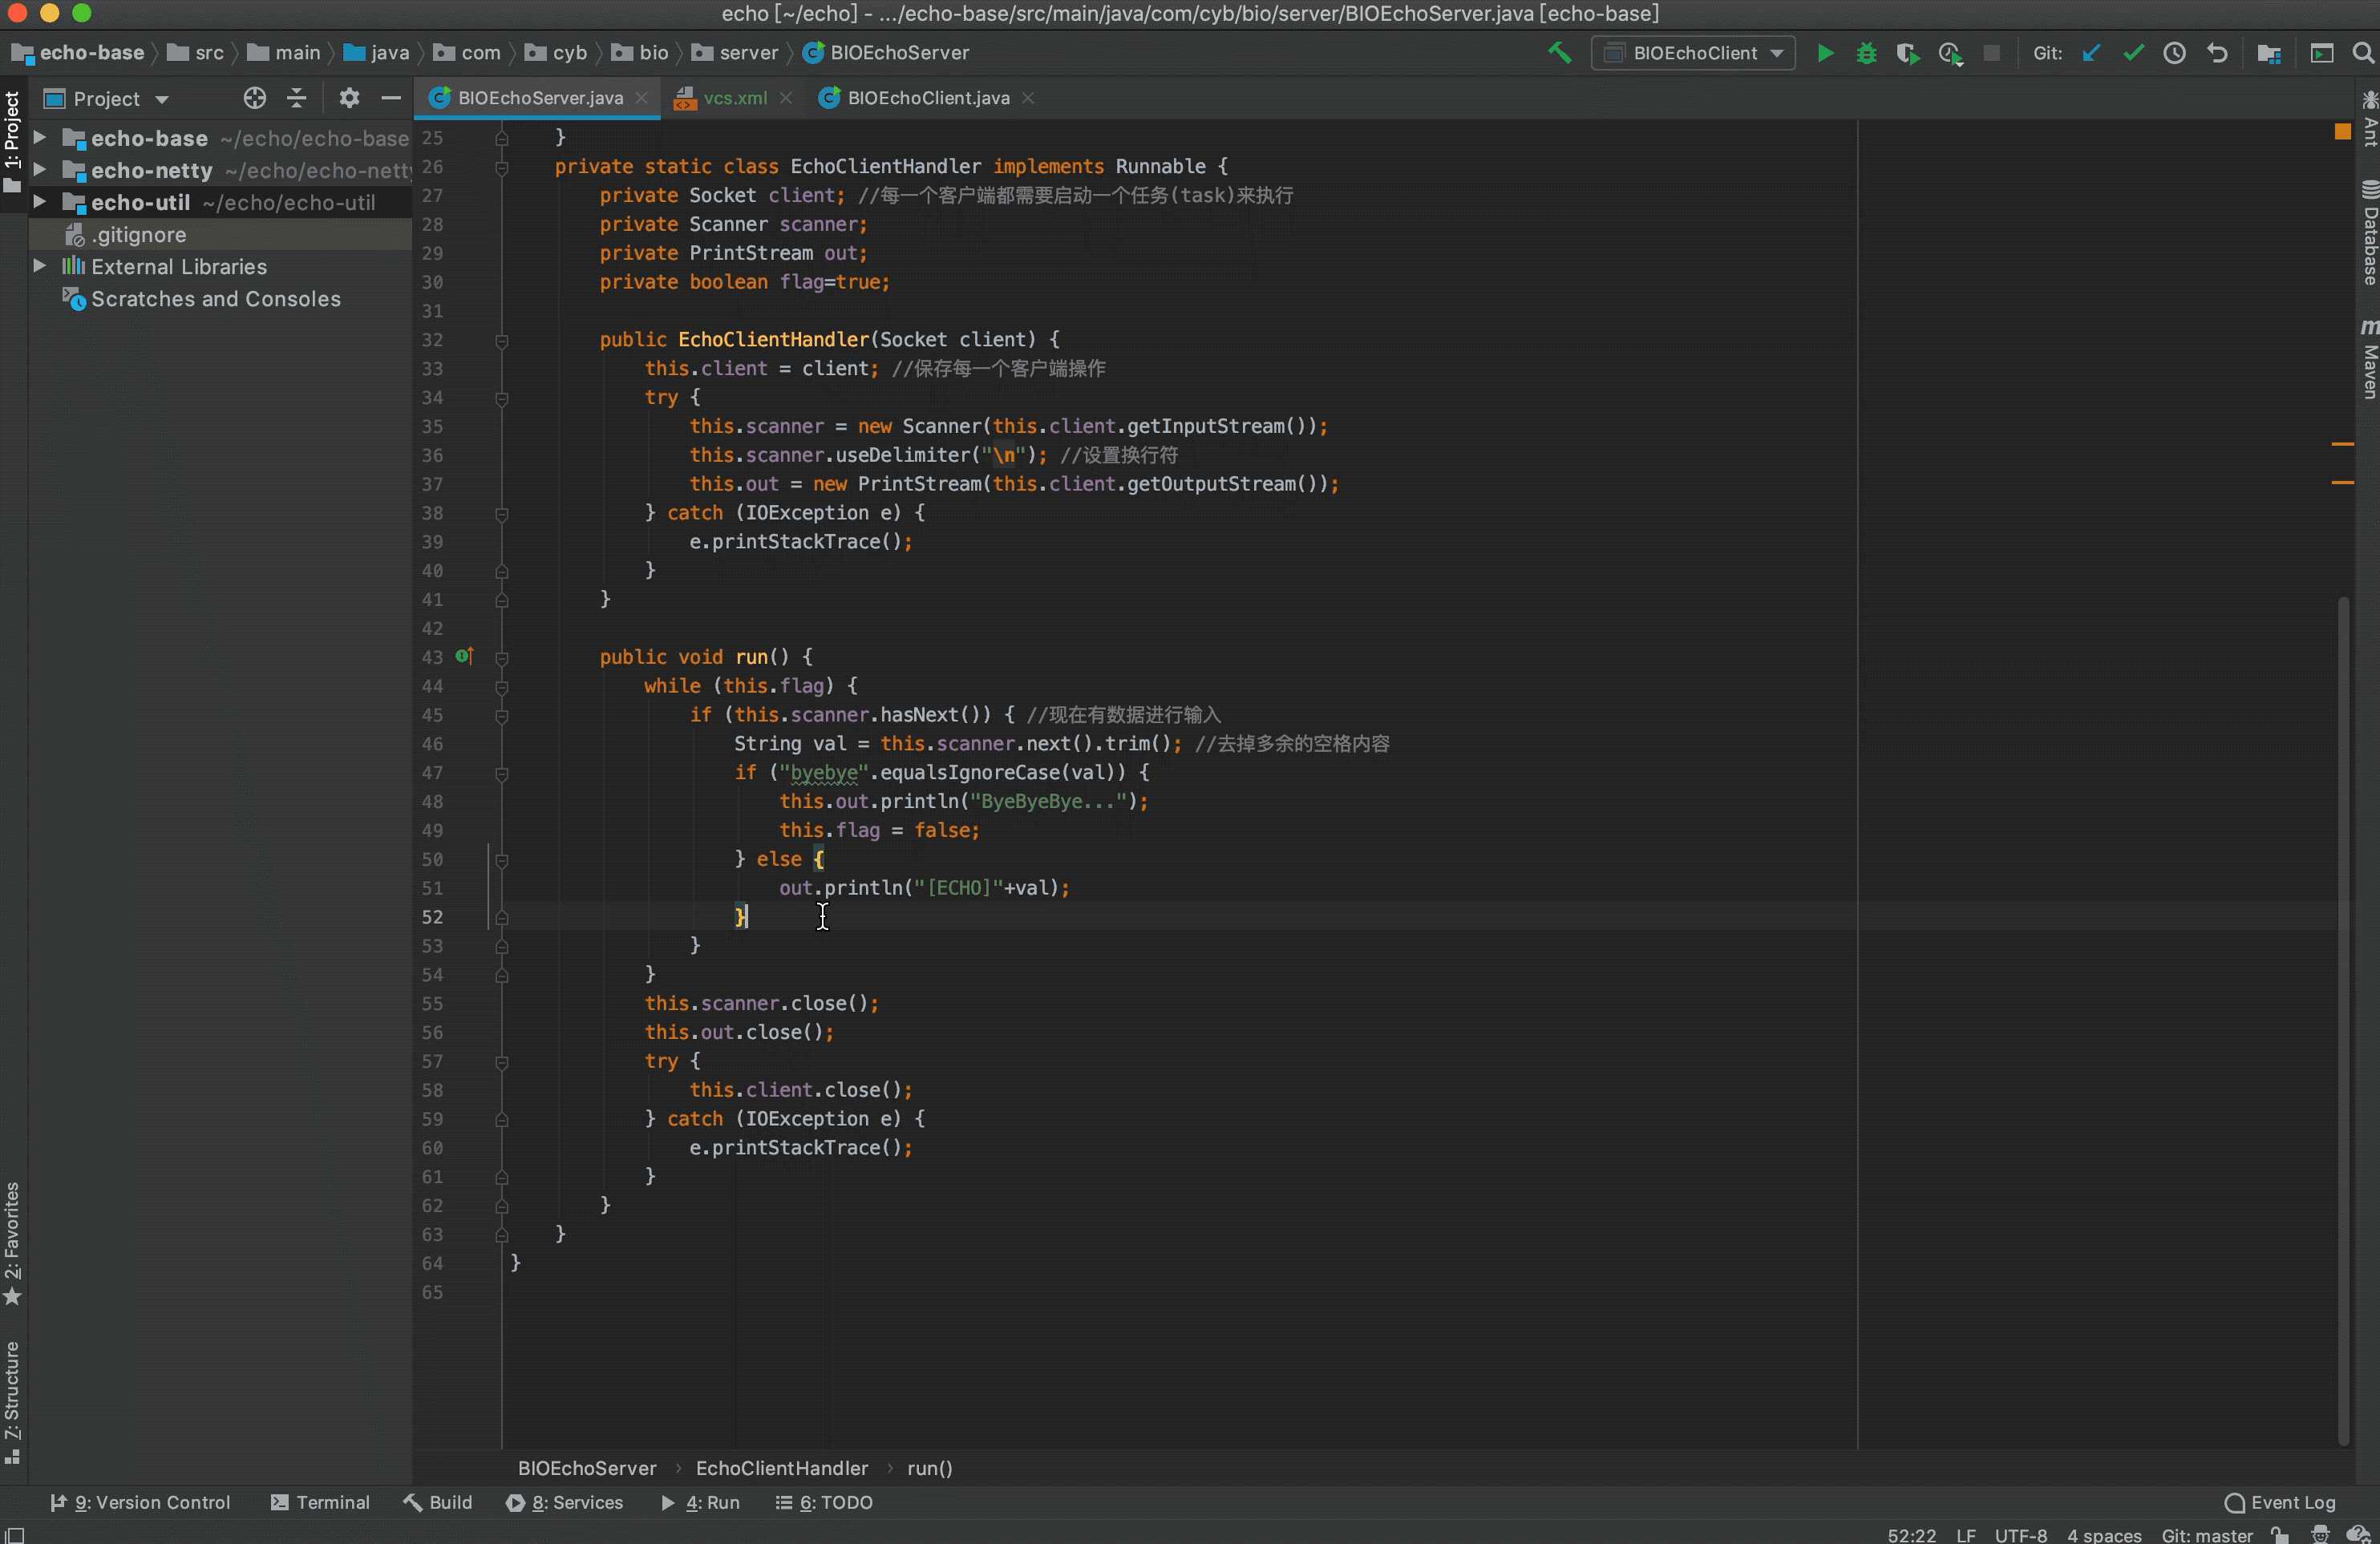This screenshot has width=2380, height=1544.
Task: Switch to the BIOEchoClient.java tab
Action: pyautogui.click(x=928, y=98)
